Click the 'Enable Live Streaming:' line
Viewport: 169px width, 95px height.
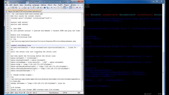coord(20,35)
